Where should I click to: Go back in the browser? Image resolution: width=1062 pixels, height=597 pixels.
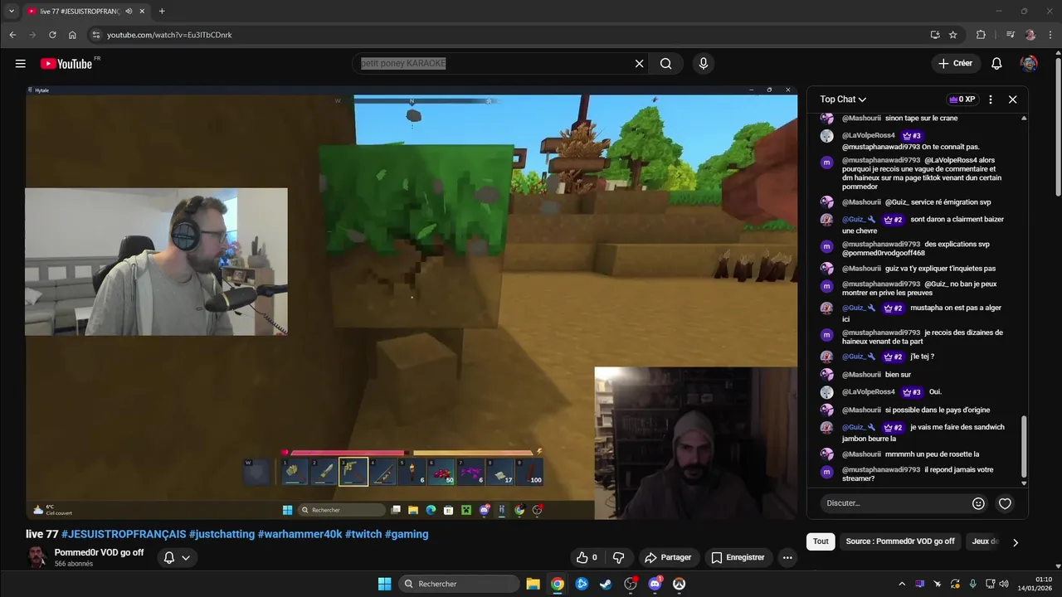pyautogui.click(x=12, y=35)
